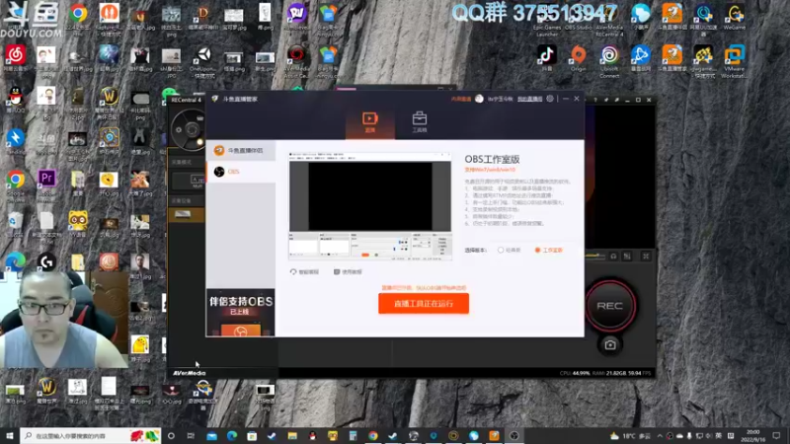
Task: Open the Origin desktop shortcut
Action: click(578, 58)
